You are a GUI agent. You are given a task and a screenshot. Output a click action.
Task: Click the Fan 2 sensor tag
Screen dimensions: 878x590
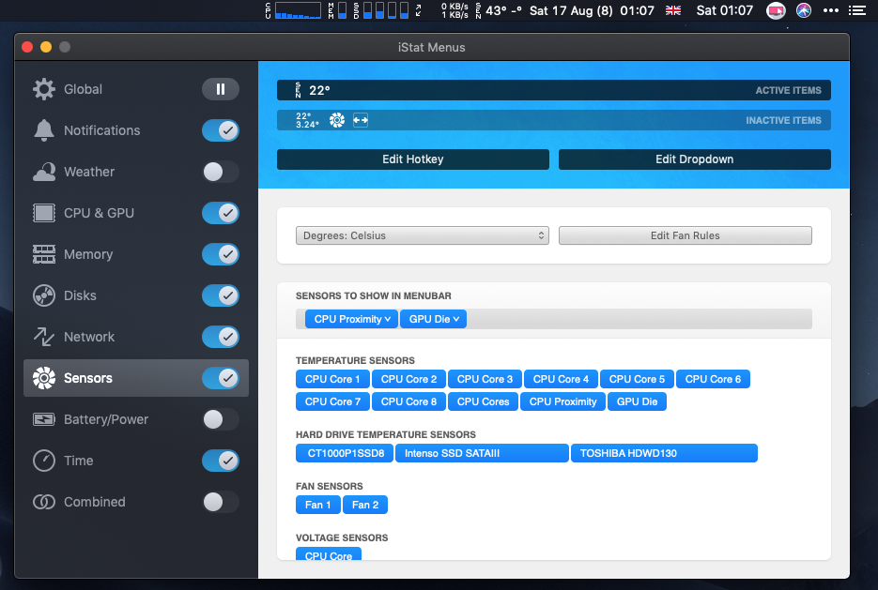(x=365, y=505)
